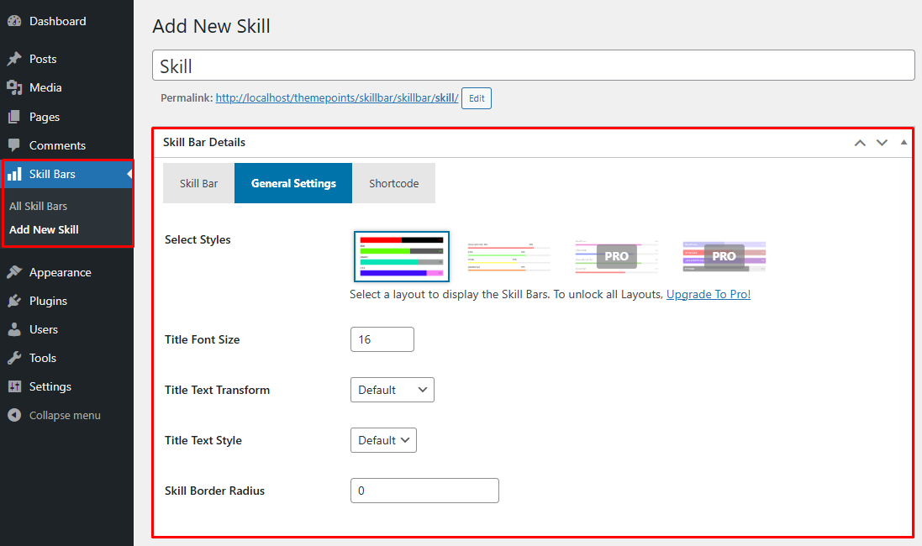Click the Title Font Size label
Image resolution: width=922 pixels, height=546 pixels.
click(x=203, y=339)
